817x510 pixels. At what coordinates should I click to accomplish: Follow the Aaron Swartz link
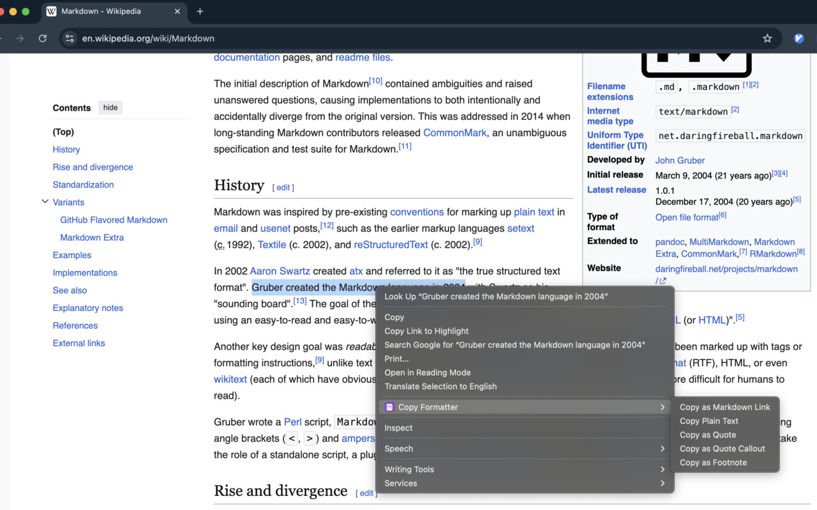(x=280, y=271)
